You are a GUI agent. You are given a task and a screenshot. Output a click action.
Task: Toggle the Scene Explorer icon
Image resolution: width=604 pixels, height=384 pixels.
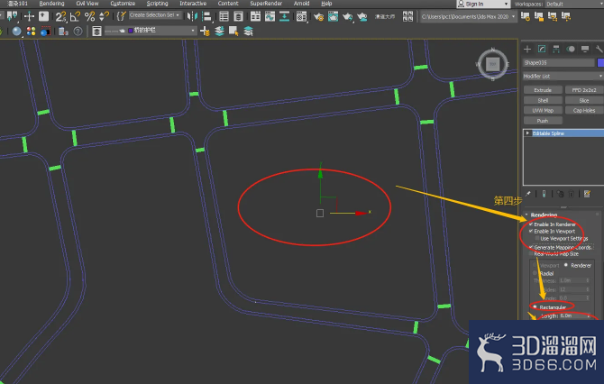pos(224,16)
